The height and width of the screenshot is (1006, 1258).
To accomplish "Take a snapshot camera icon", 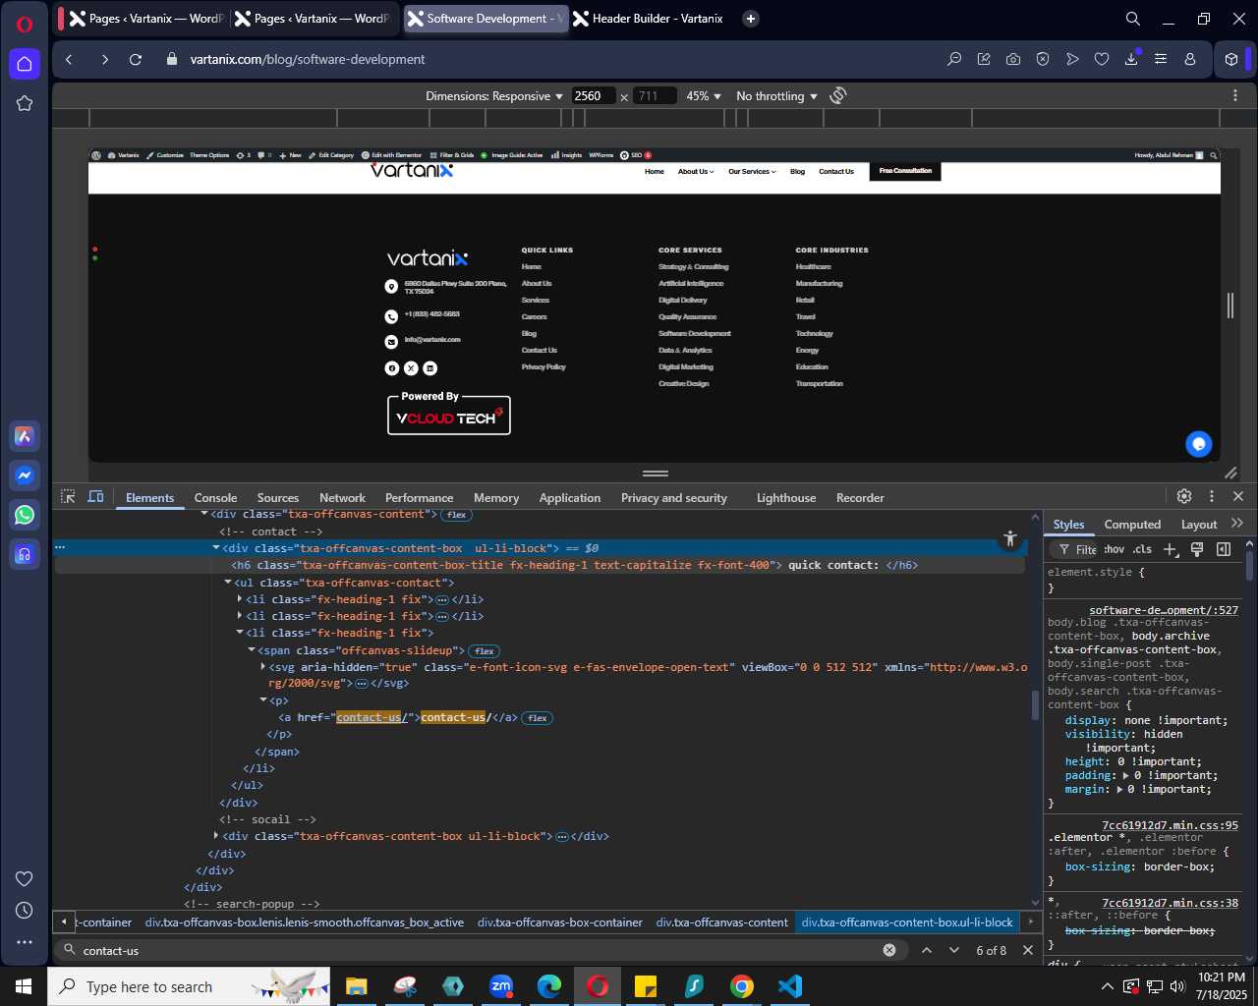I will [1013, 59].
